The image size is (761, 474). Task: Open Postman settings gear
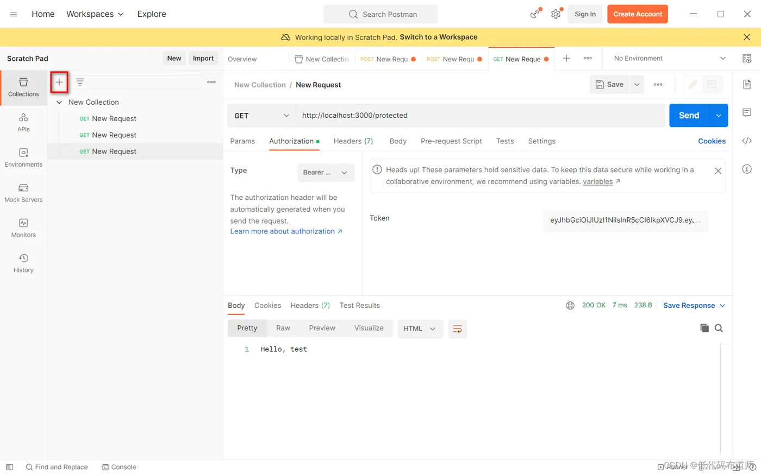pyautogui.click(x=556, y=14)
